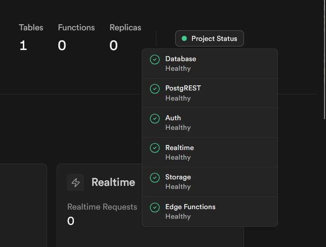
Task: Click the Realtime healthy checkmark icon
Action: tap(155, 148)
